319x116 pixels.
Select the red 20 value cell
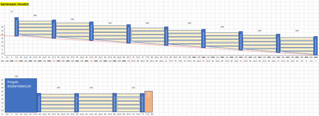(x=278, y=61)
